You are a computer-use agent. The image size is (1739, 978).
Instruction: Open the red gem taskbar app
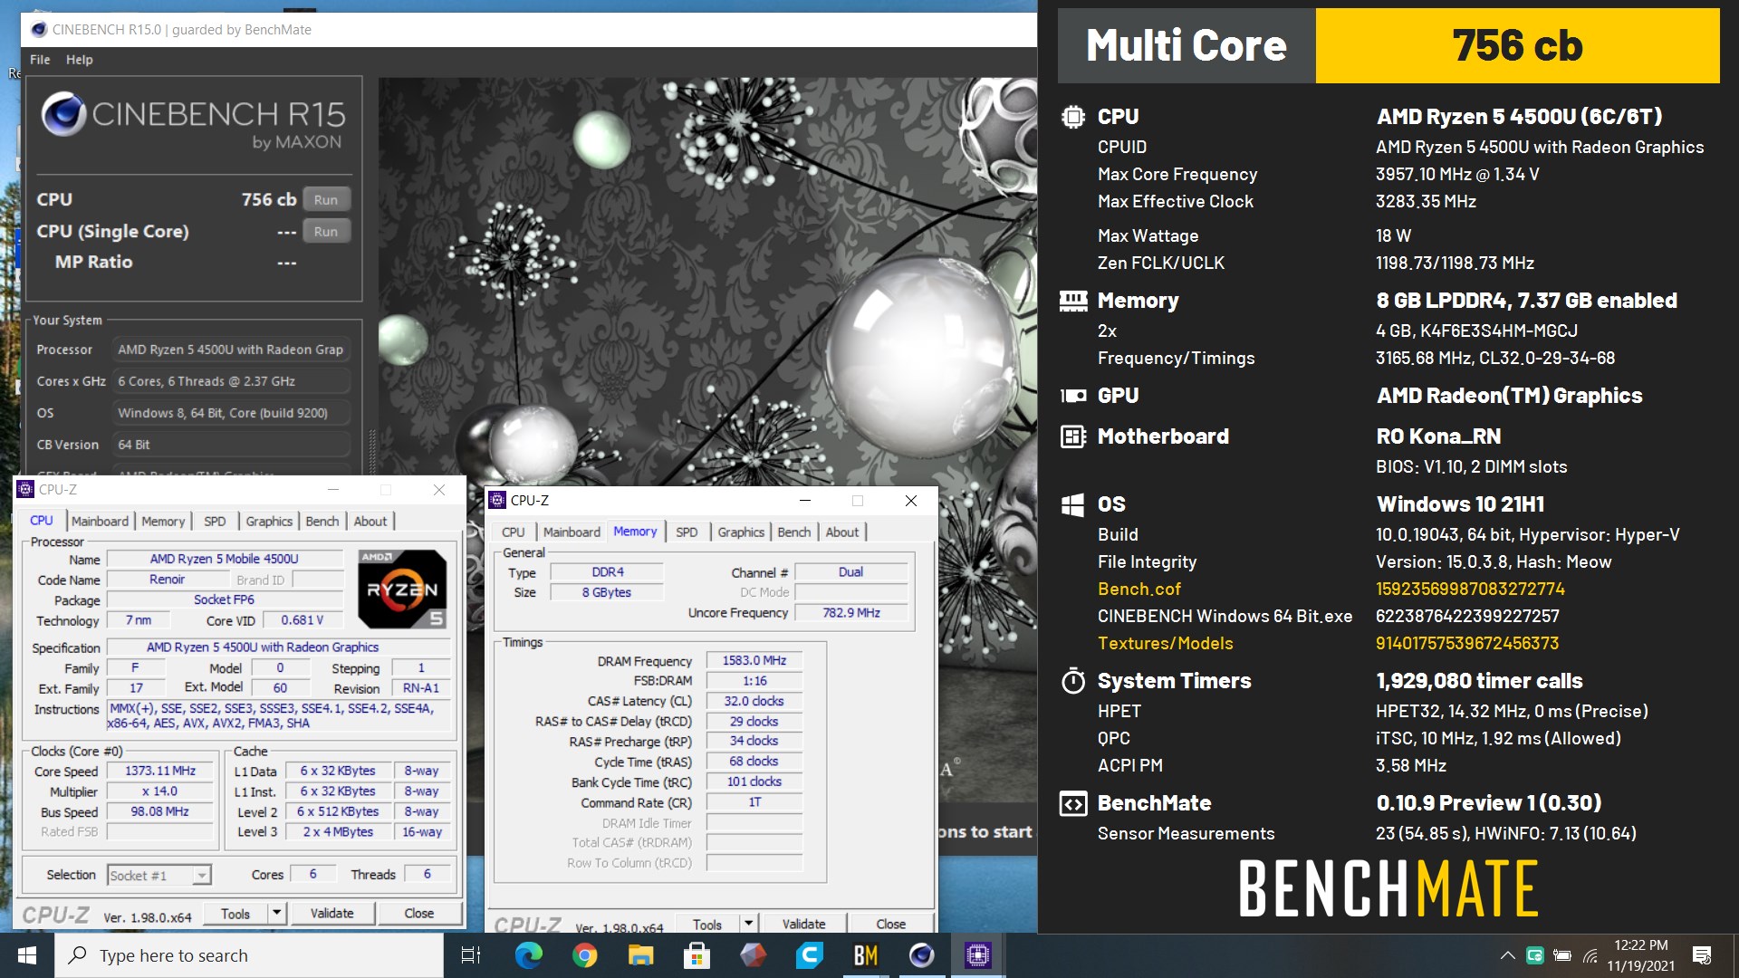(x=753, y=955)
